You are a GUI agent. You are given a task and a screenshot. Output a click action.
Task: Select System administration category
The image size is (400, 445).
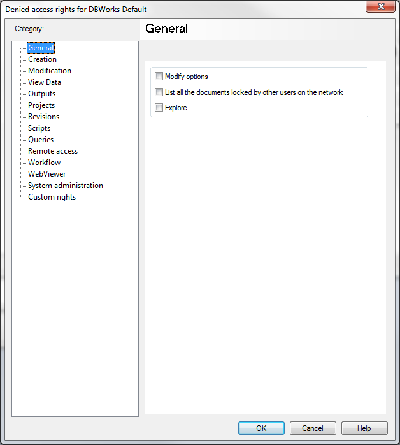(x=66, y=186)
